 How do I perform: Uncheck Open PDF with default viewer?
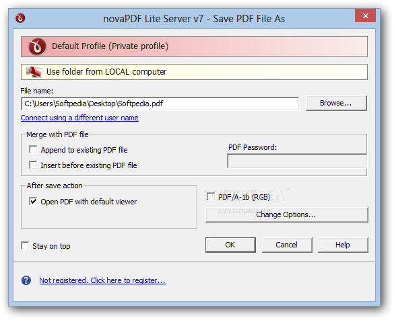[x=33, y=202]
